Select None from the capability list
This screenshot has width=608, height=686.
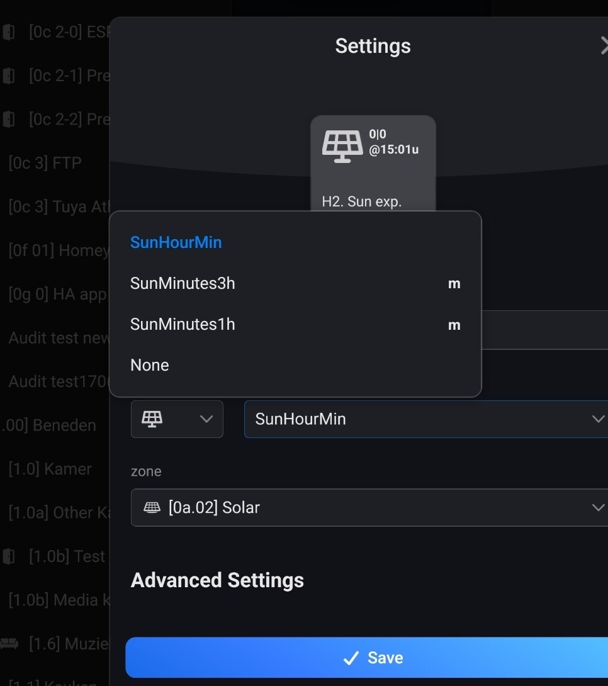click(150, 366)
